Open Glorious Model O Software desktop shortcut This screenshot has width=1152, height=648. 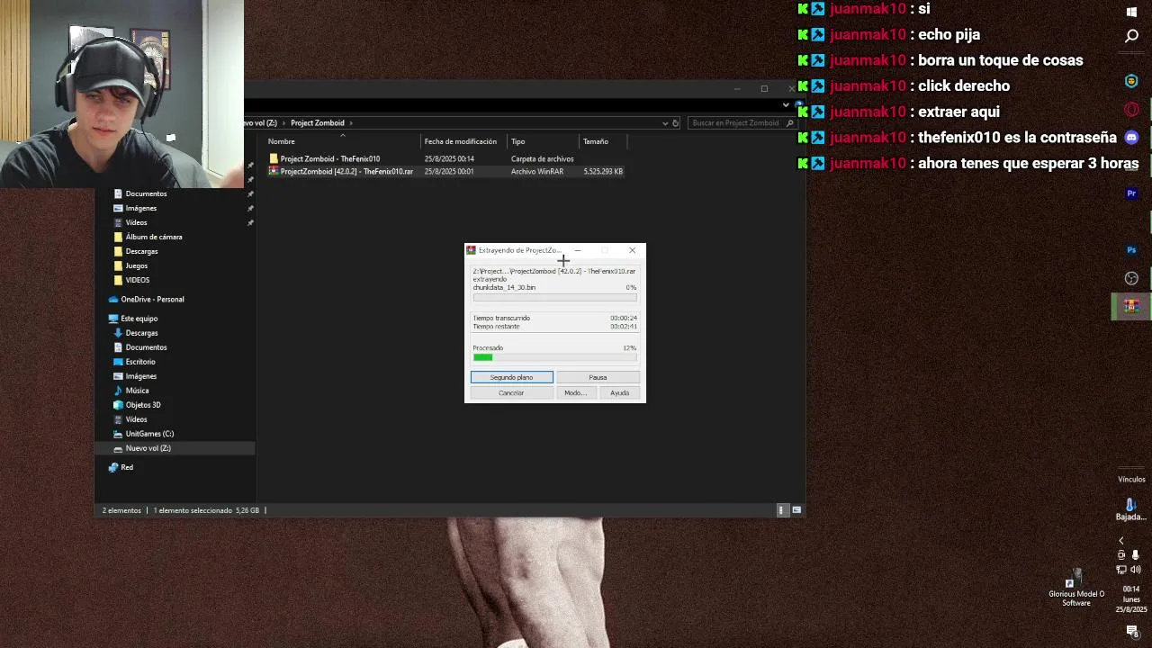pos(1075,586)
